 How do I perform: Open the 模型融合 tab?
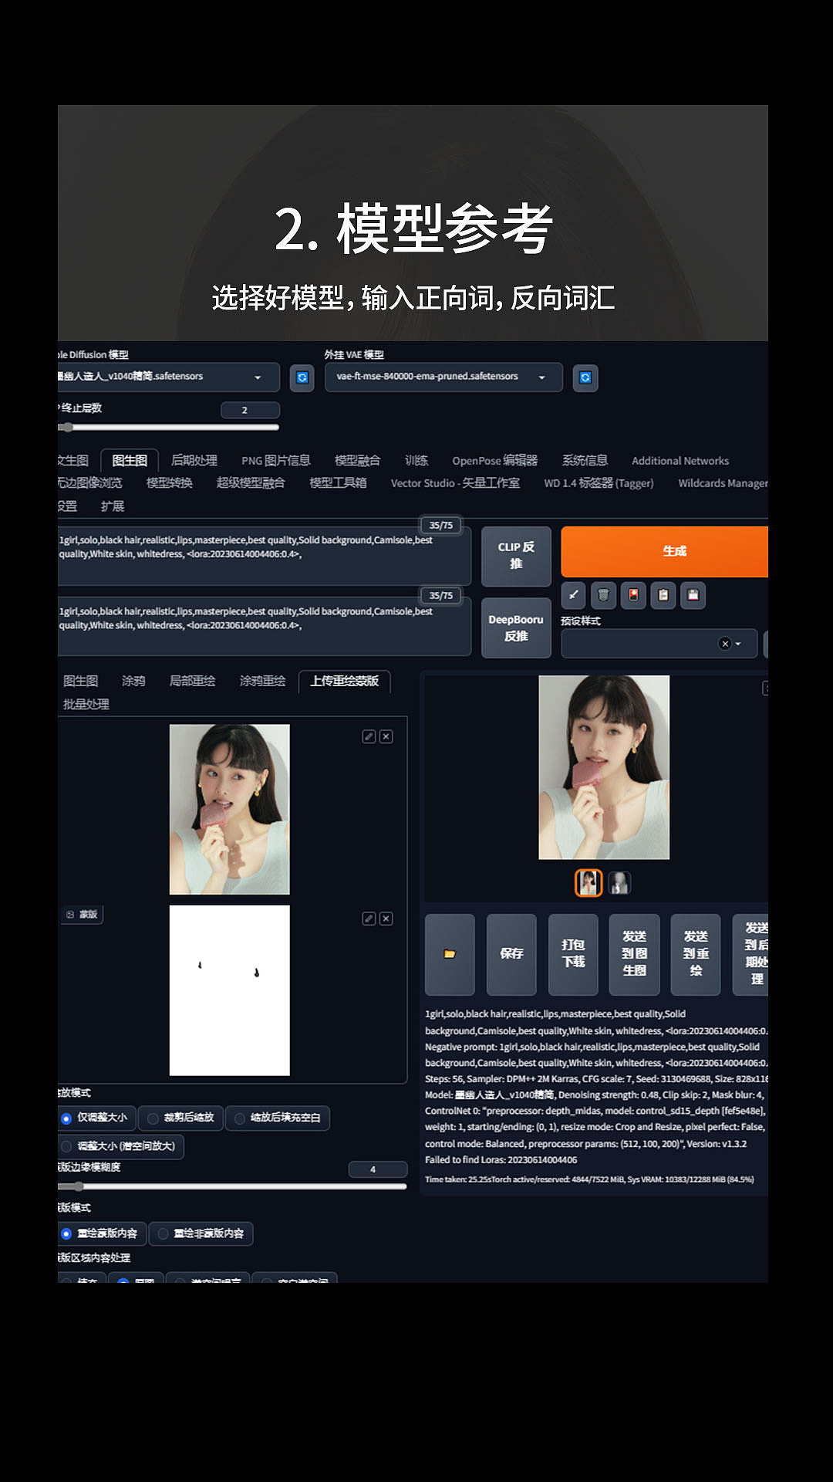coord(357,460)
